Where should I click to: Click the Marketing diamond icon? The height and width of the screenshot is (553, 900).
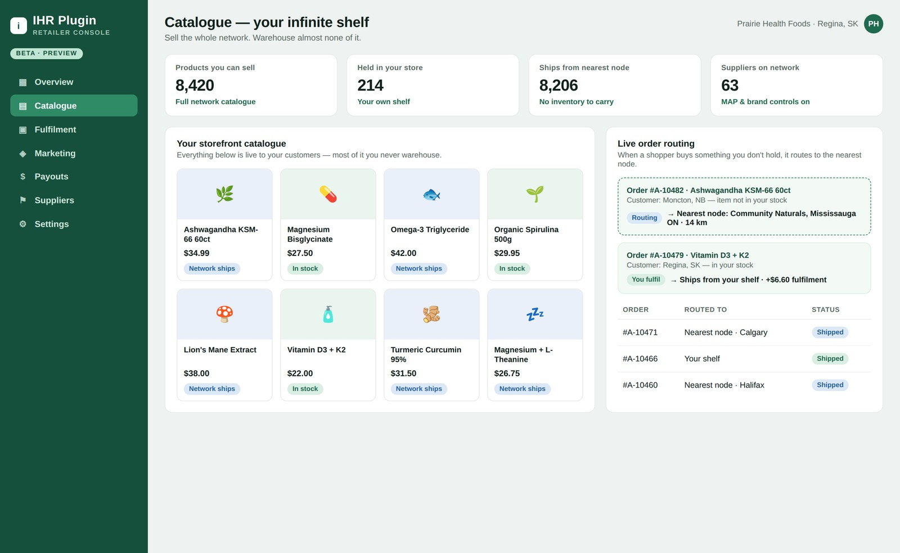(x=23, y=154)
